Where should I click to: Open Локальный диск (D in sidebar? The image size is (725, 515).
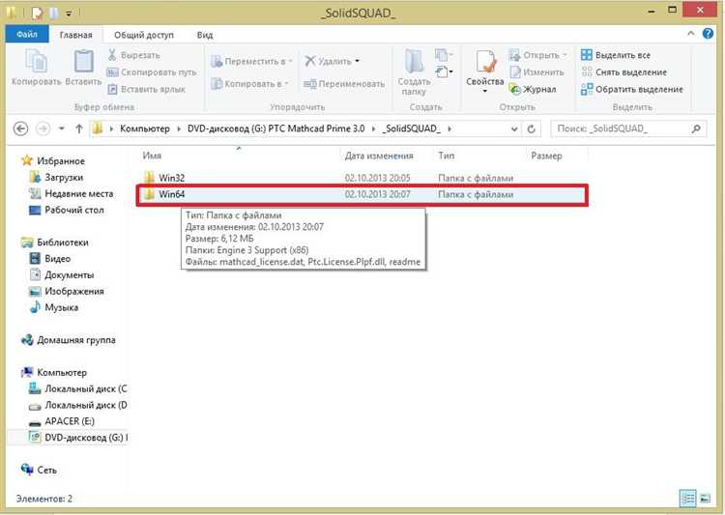click(85, 405)
